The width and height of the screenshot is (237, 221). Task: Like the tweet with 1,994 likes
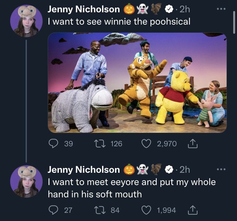(146, 210)
